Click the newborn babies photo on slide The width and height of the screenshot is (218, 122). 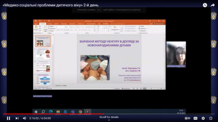95,67
